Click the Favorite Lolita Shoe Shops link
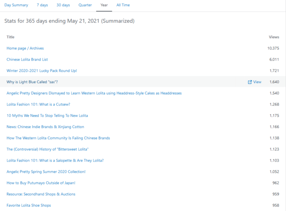This screenshot has height=211, width=286. click(29, 205)
